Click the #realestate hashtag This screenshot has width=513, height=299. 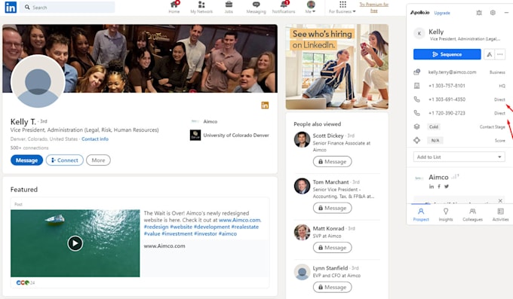[244, 227]
